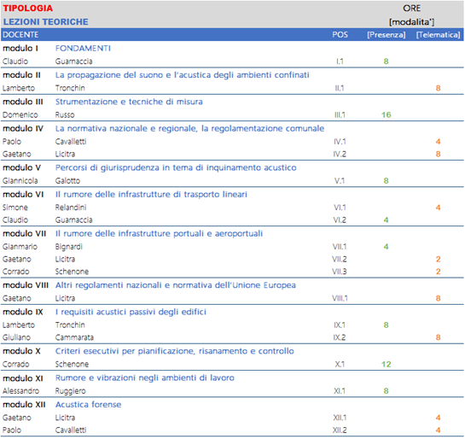Click the POS column header

340,35
